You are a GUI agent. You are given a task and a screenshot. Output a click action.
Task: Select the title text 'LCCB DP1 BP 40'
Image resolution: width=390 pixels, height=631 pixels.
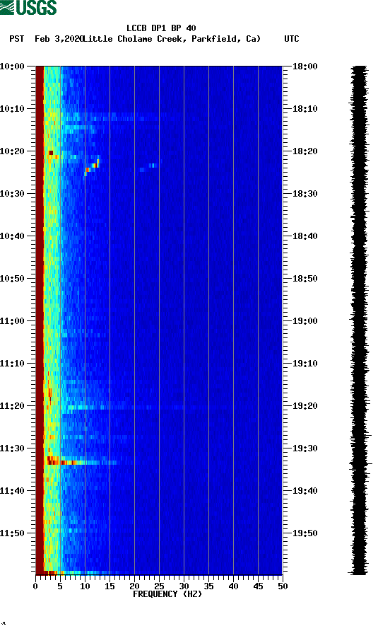(161, 28)
